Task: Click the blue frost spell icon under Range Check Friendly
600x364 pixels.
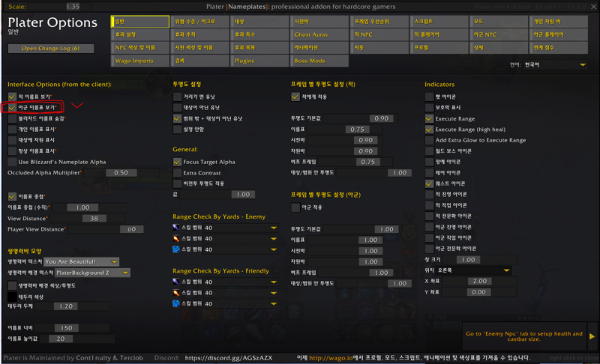Action: click(x=176, y=303)
